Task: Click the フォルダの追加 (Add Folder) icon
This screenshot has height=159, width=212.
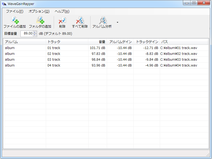Action: [x=40, y=20]
